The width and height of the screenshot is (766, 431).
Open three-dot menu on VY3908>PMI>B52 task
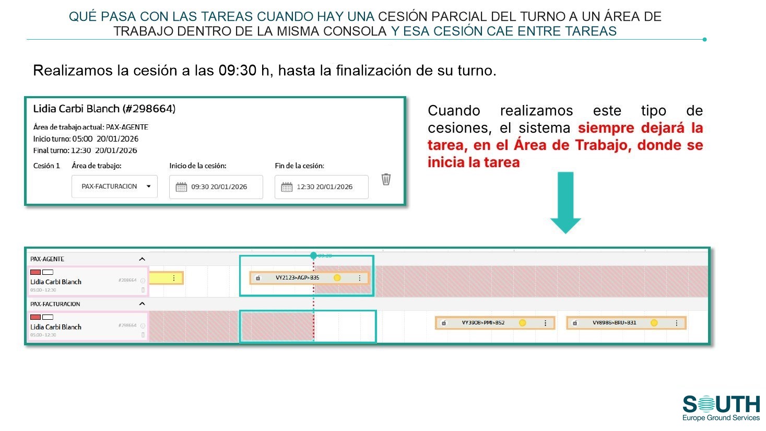(x=546, y=323)
